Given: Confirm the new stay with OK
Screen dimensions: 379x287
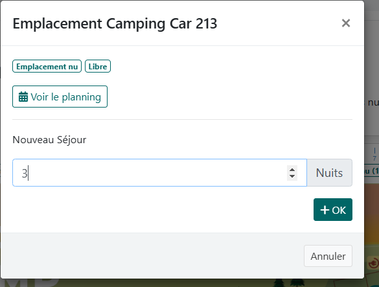Looking at the screenshot, I should [x=333, y=210].
